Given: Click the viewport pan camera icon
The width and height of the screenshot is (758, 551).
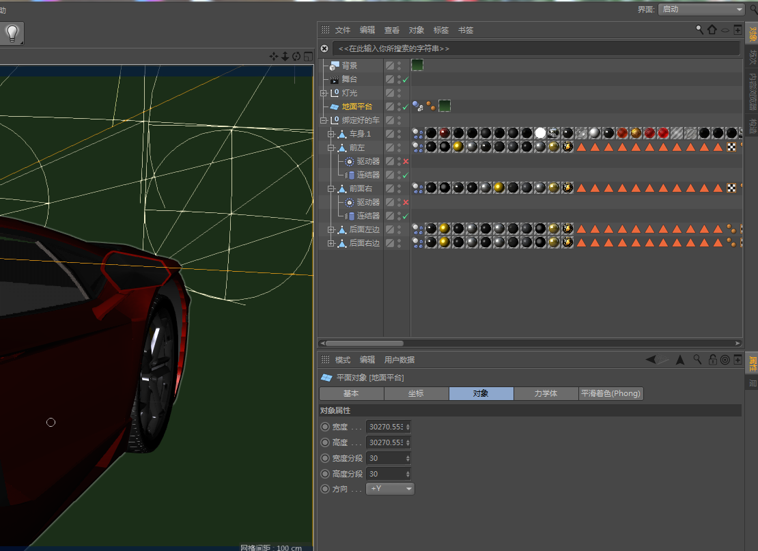Looking at the screenshot, I should 274,56.
